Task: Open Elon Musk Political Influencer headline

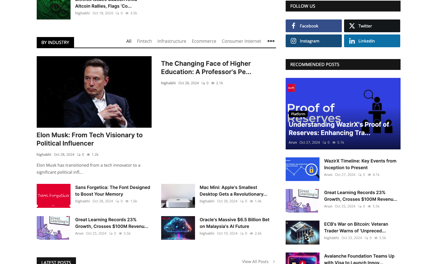Action: (89, 139)
